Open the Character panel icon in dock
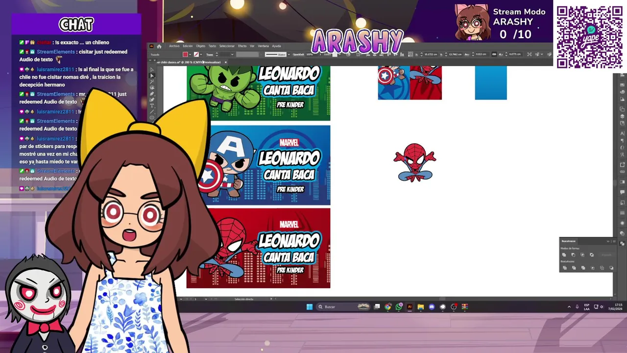Viewport: 627px width, 353px height. 623,133
